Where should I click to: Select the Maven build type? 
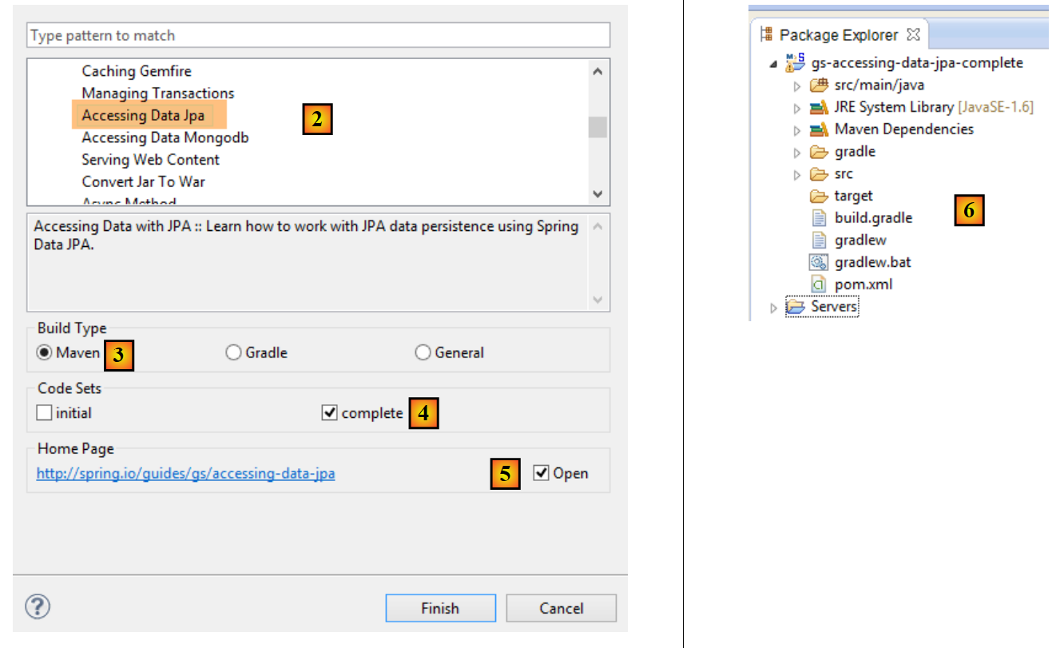coord(45,352)
